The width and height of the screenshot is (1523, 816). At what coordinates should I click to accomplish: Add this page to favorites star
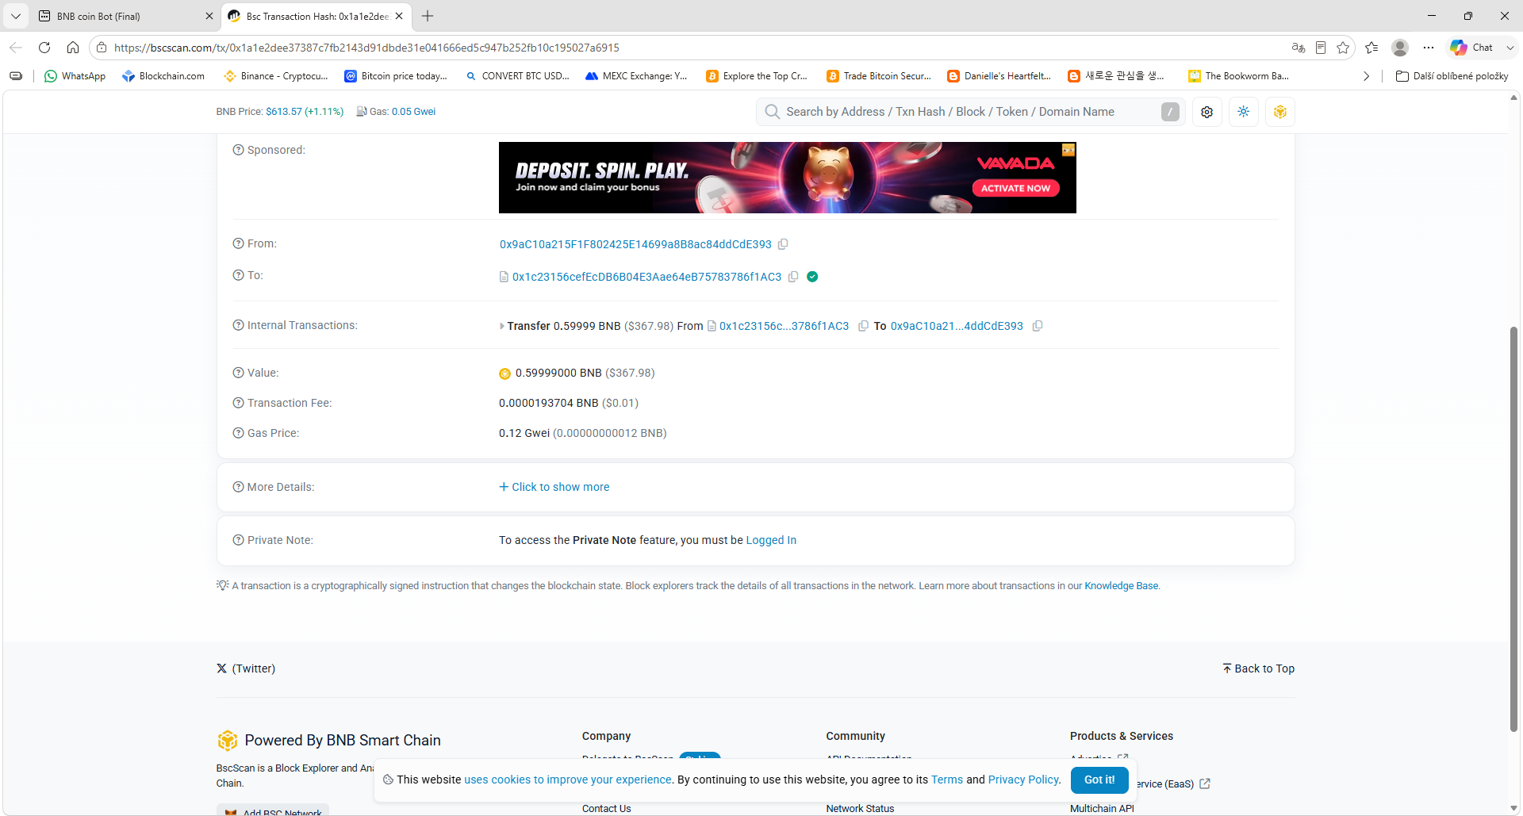pos(1343,48)
